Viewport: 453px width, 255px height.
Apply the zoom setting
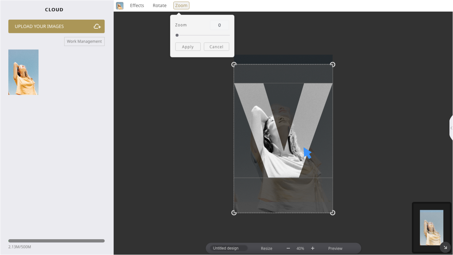click(x=188, y=47)
